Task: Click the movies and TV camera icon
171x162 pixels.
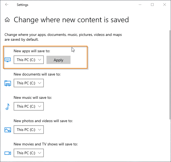Action: pos(8,153)
